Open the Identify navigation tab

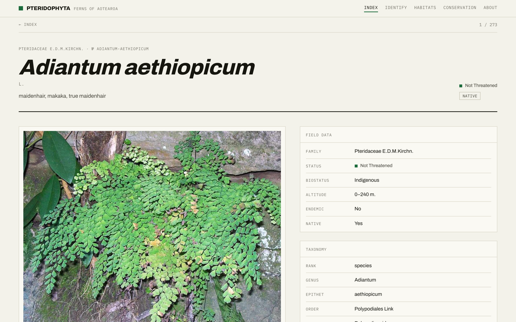pos(396,8)
